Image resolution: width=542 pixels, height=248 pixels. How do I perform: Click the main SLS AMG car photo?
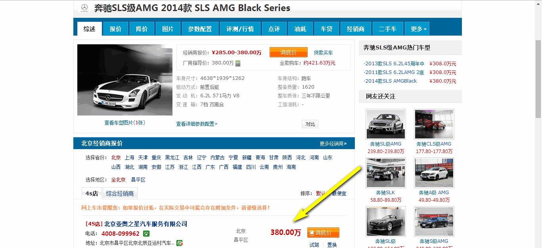click(125, 80)
